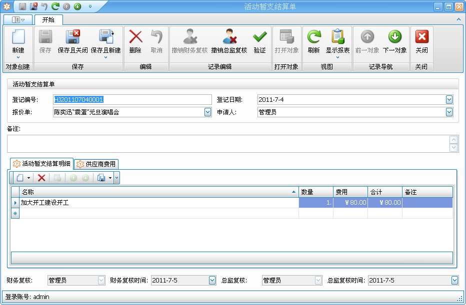Open dropdown arrow beside grid export icon
466x305 pixels.
coord(110,178)
